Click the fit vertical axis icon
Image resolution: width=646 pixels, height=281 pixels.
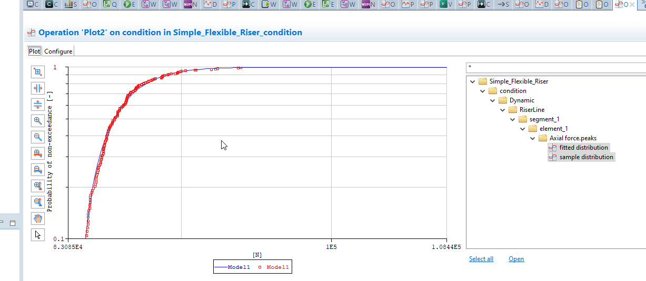pos(37,105)
